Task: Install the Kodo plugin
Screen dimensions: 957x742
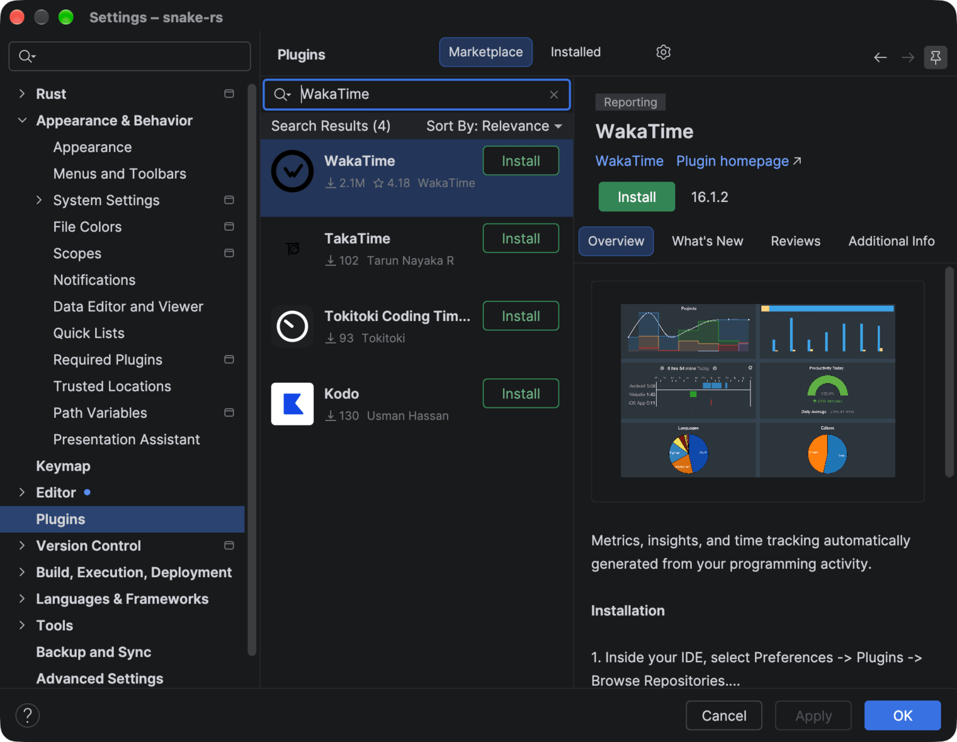Action: 521,394
